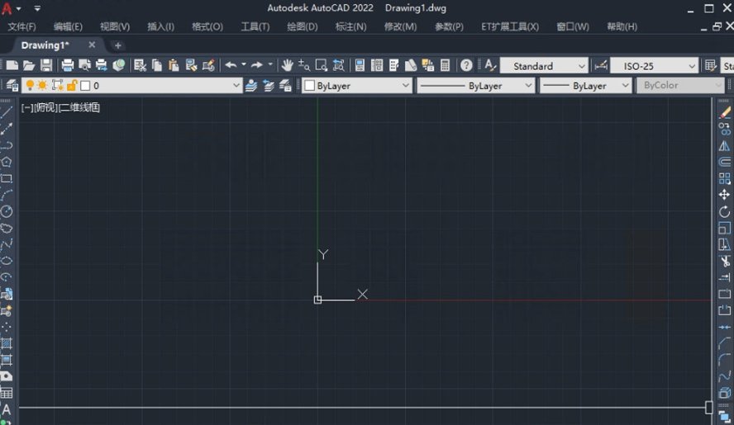This screenshot has height=425, width=734.
Task: Open the 文件(F) menu
Action: (x=21, y=26)
